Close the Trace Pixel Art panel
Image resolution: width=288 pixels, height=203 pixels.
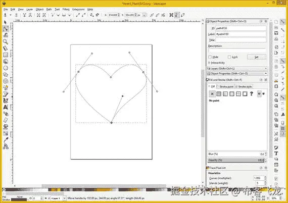[x=266, y=168]
